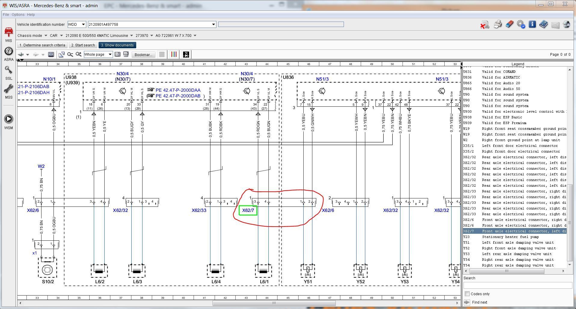Launch the WSM play module
The image size is (576, 309).
(8, 119)
